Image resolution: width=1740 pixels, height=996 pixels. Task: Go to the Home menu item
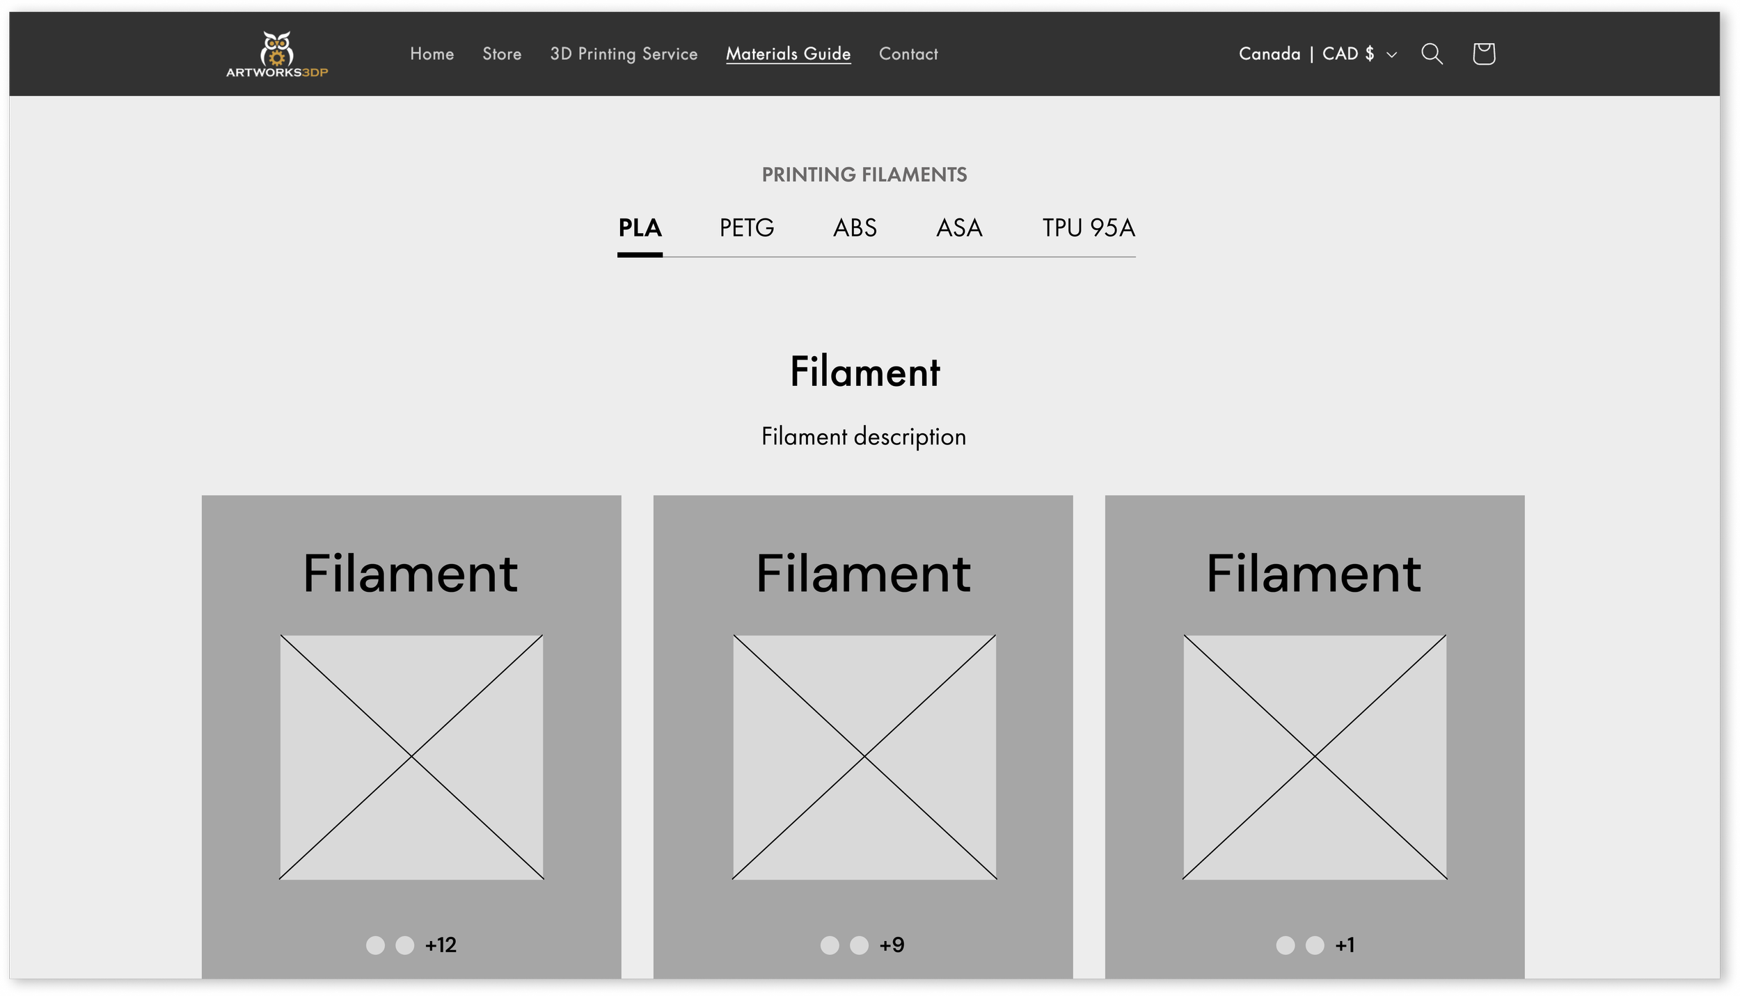432,54
